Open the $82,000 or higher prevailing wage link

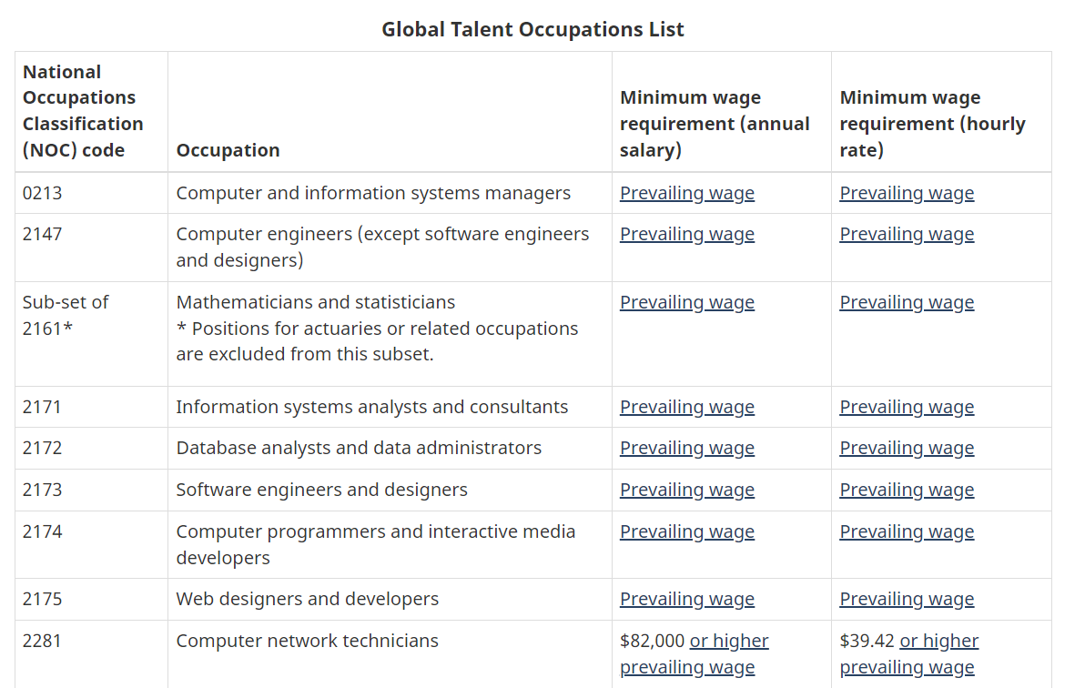728,641
